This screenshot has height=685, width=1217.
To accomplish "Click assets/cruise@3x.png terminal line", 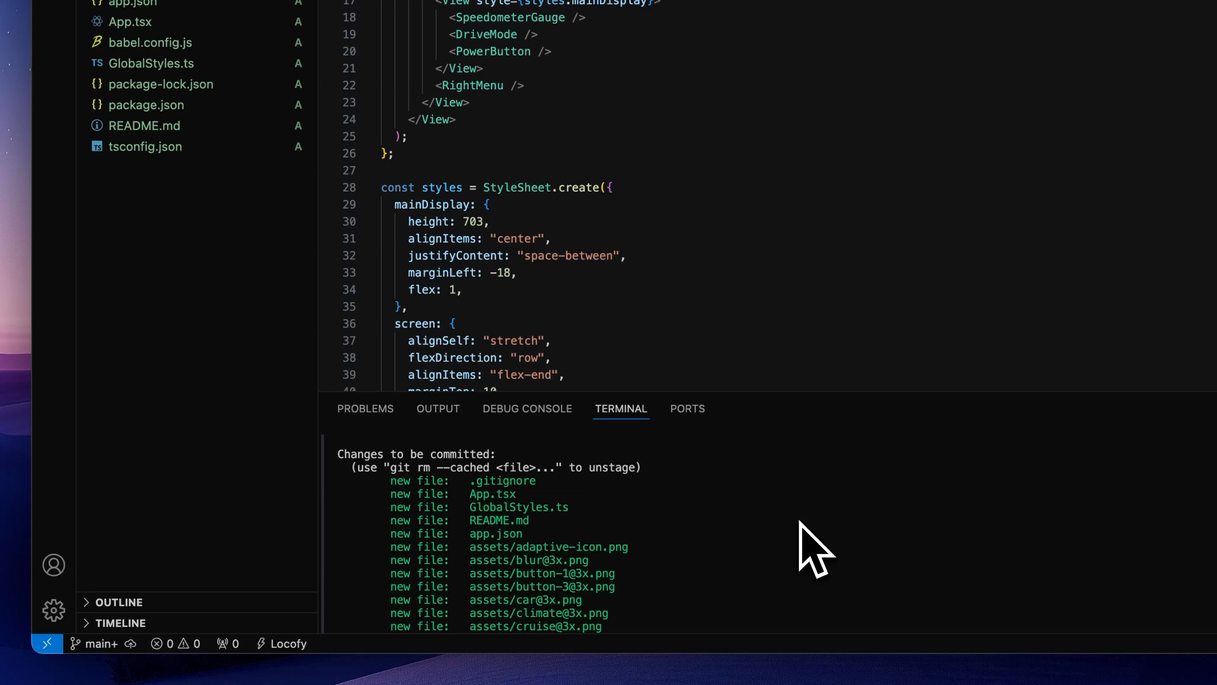I will tap(535, 626).
